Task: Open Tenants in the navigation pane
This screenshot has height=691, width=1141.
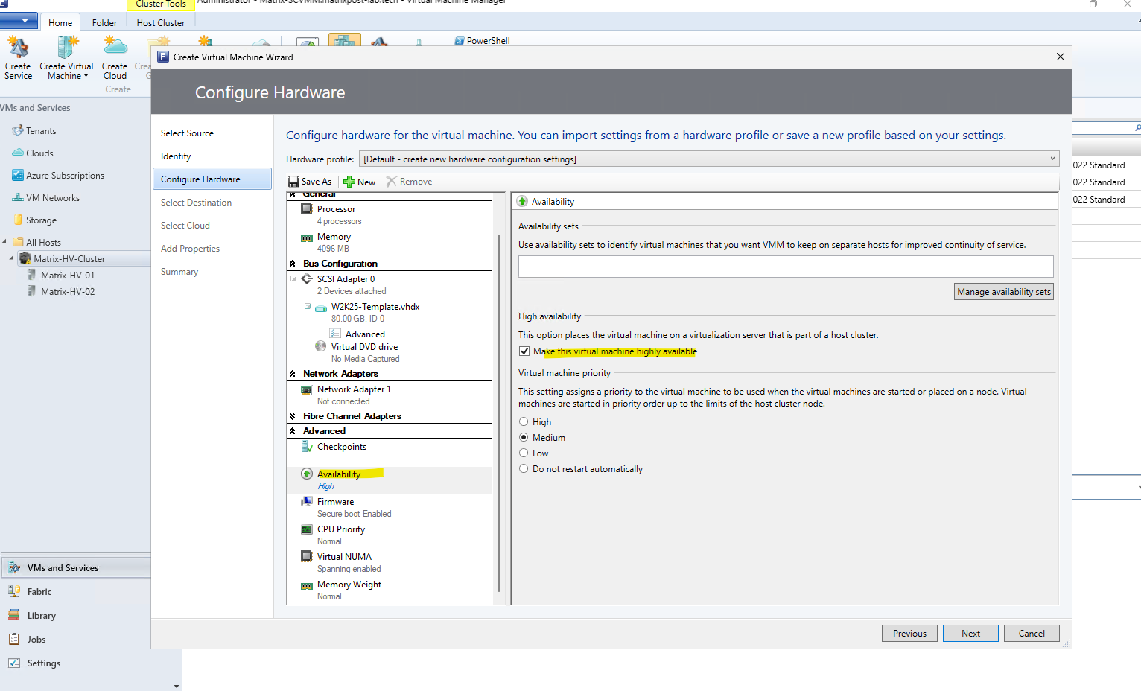Action: [41, 131]
